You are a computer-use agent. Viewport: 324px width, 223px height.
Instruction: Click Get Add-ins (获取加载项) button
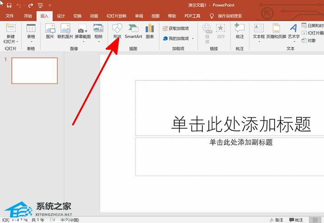176,28
